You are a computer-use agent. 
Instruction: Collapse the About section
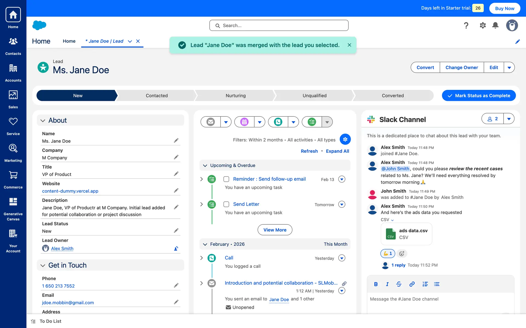pos(43,121)
